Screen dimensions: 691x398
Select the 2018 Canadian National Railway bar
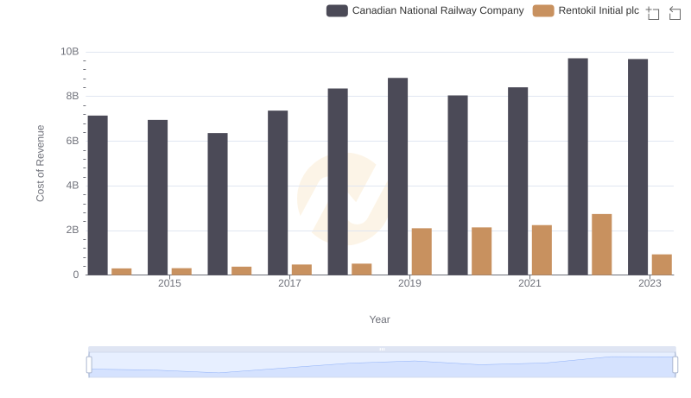(338, 182)
